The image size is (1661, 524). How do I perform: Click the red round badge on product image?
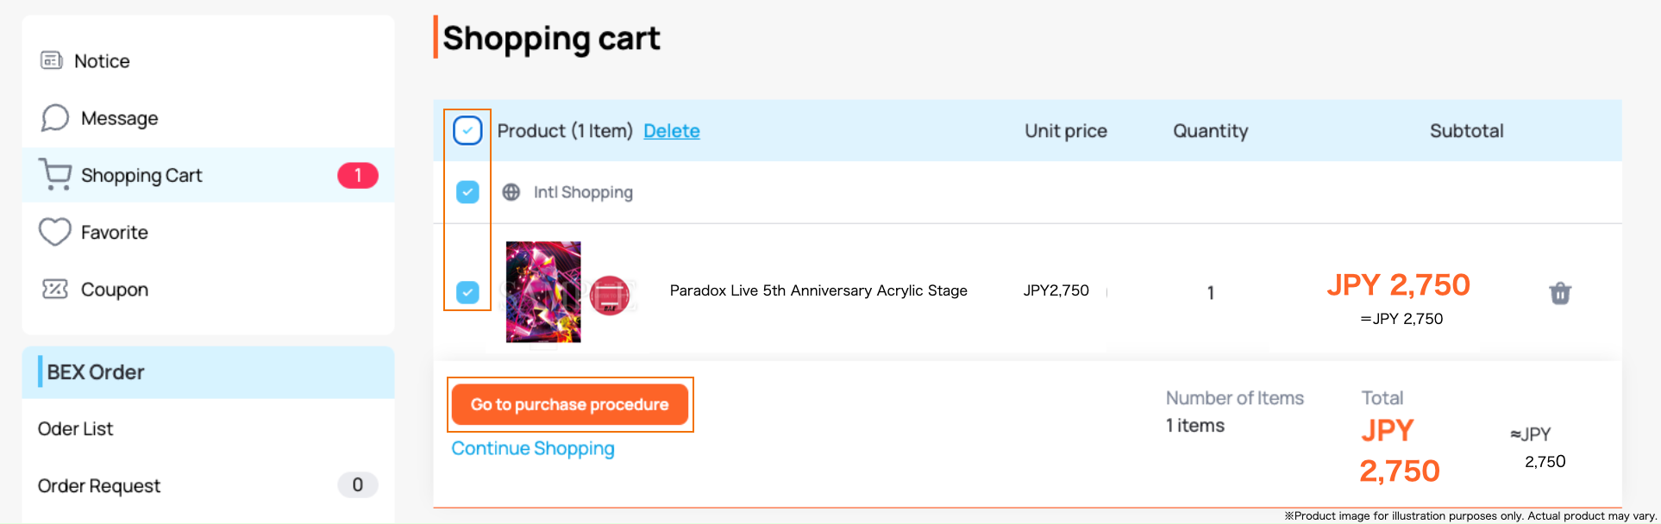click(610, 296)
